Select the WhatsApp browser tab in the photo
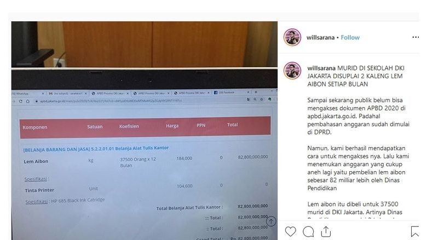Viewport: 427px width, 240px height. [28, 93]
